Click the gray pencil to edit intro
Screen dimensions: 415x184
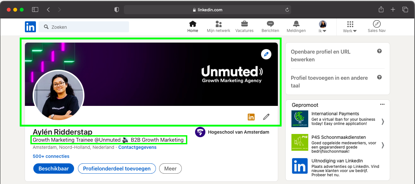click(x=266, y=117)
